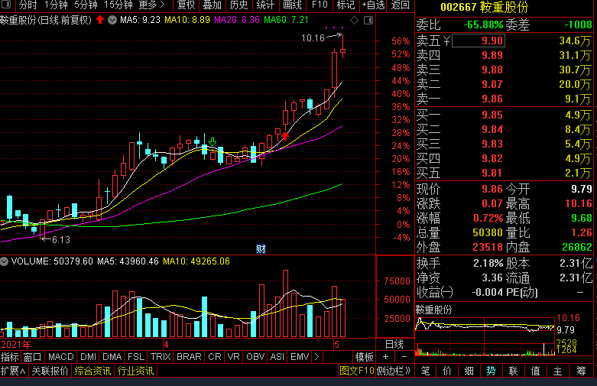
Task: Select 笔 tick tab in sidebar
Action: point(425,371)
